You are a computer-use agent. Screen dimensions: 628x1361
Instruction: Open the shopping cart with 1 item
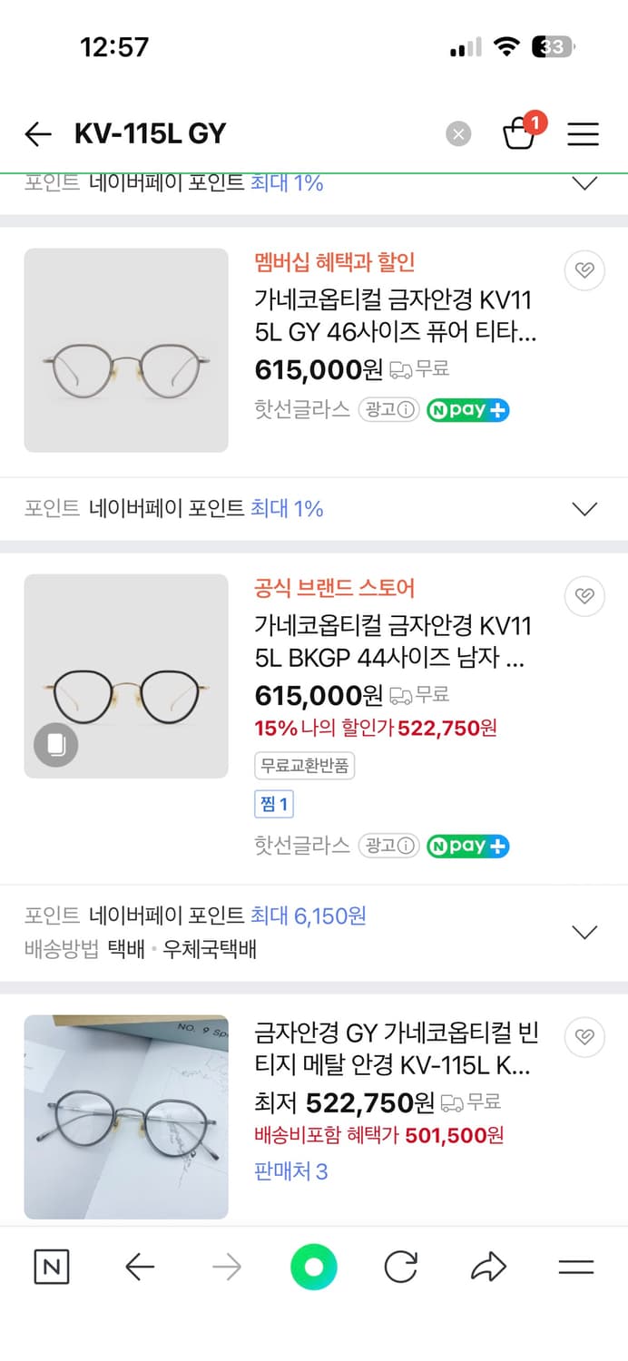coord(520,134)
